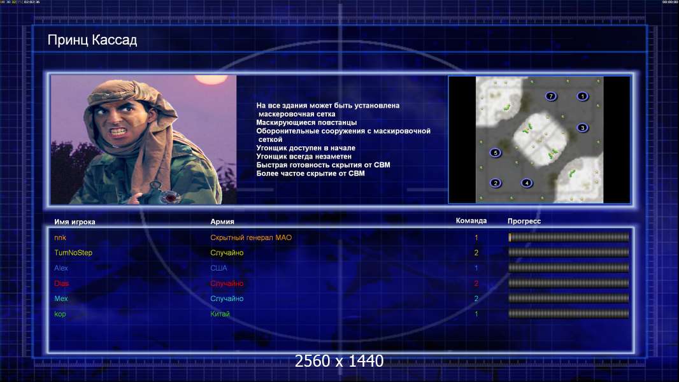The image size is (679, 382).
Task: Click text 'Угонщик всегда незаметен'
Action: [304, 156]
